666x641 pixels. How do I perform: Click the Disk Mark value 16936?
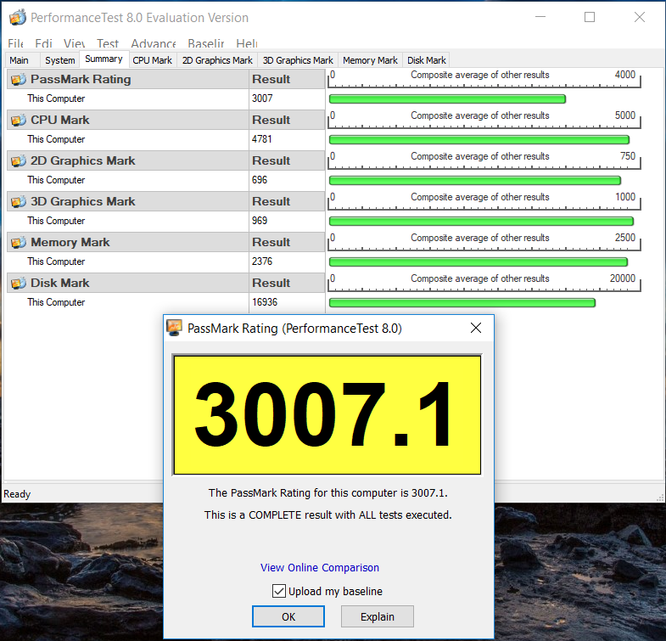[x=265, y=302]
